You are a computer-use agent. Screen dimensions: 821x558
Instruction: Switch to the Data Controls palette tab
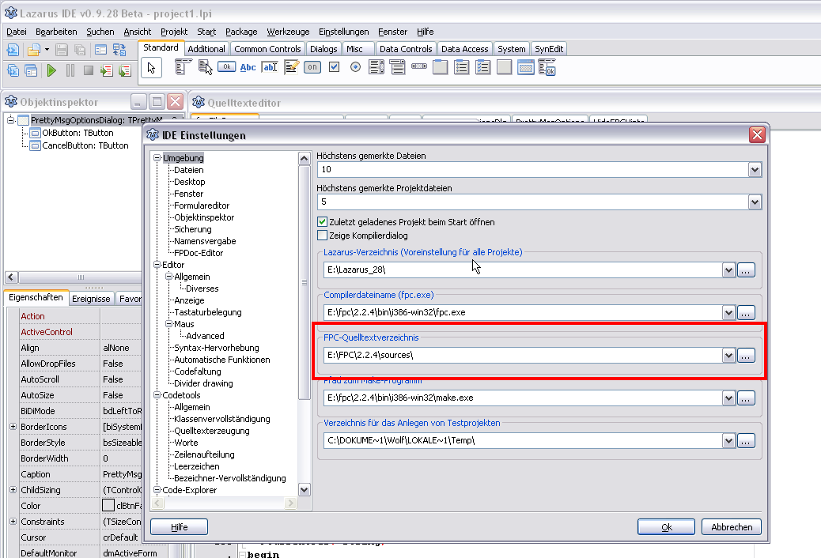pos(405,49)
